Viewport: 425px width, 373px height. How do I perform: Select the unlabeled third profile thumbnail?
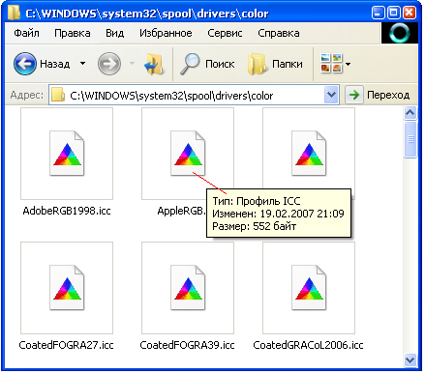[309, 154]
